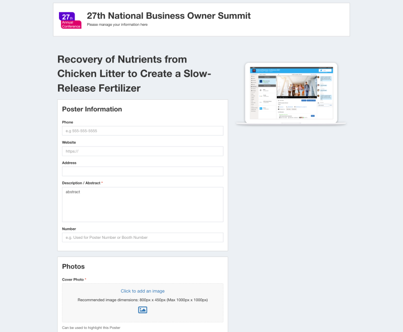Click "Please manage your information here" subtitle
The width and height of the screenshot is (403, 332).
coord(117,25)
